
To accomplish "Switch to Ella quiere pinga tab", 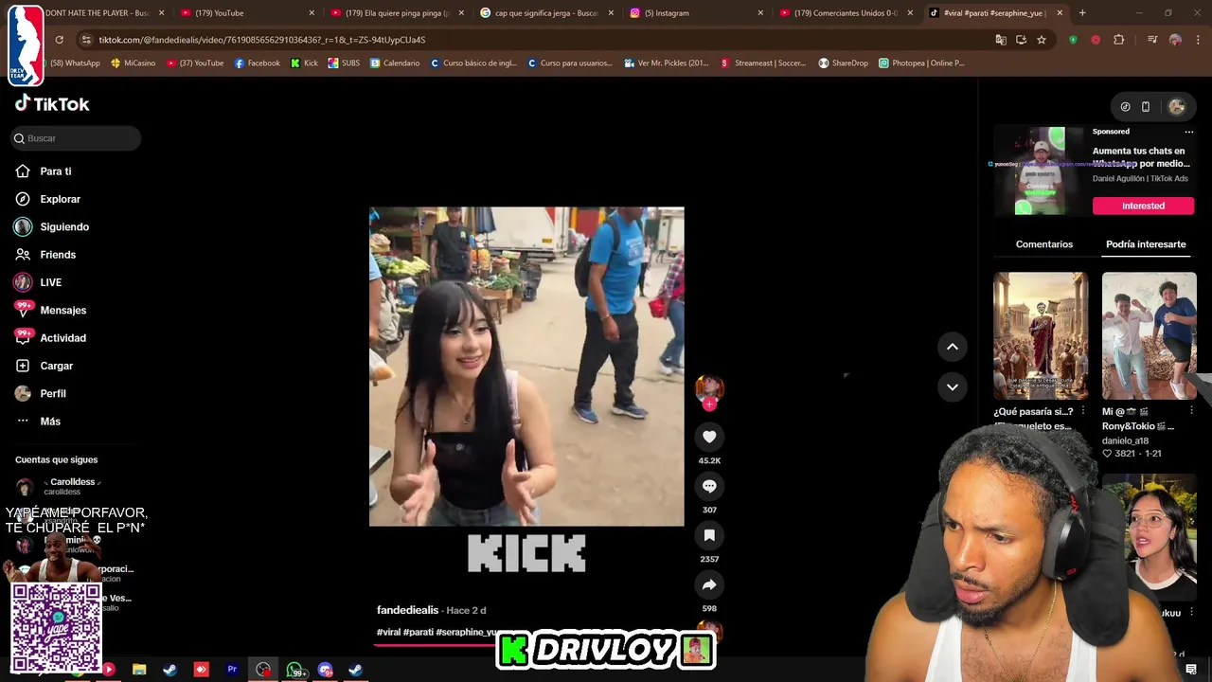I will coord(397,13).
